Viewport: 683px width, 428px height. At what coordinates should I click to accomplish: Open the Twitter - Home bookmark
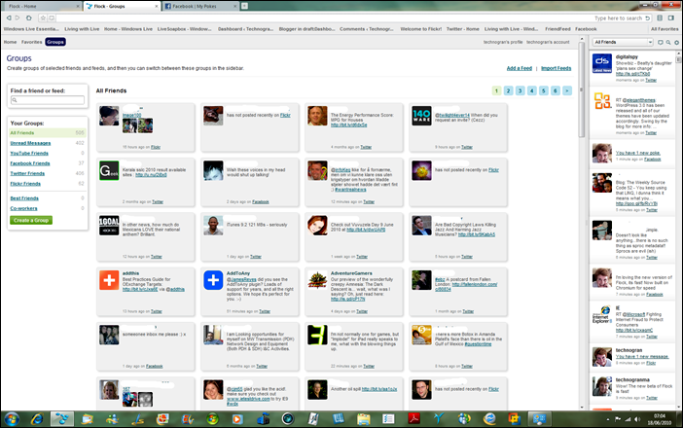click(x=462, y=29)
